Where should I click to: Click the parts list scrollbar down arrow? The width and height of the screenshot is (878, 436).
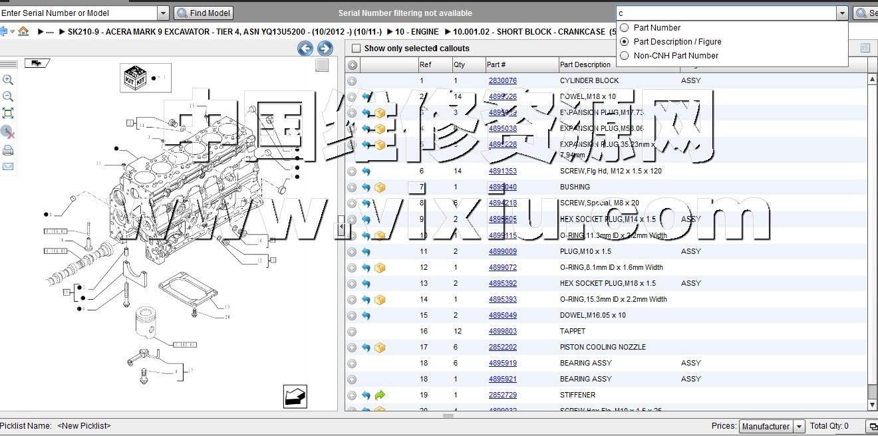[872, 405]
